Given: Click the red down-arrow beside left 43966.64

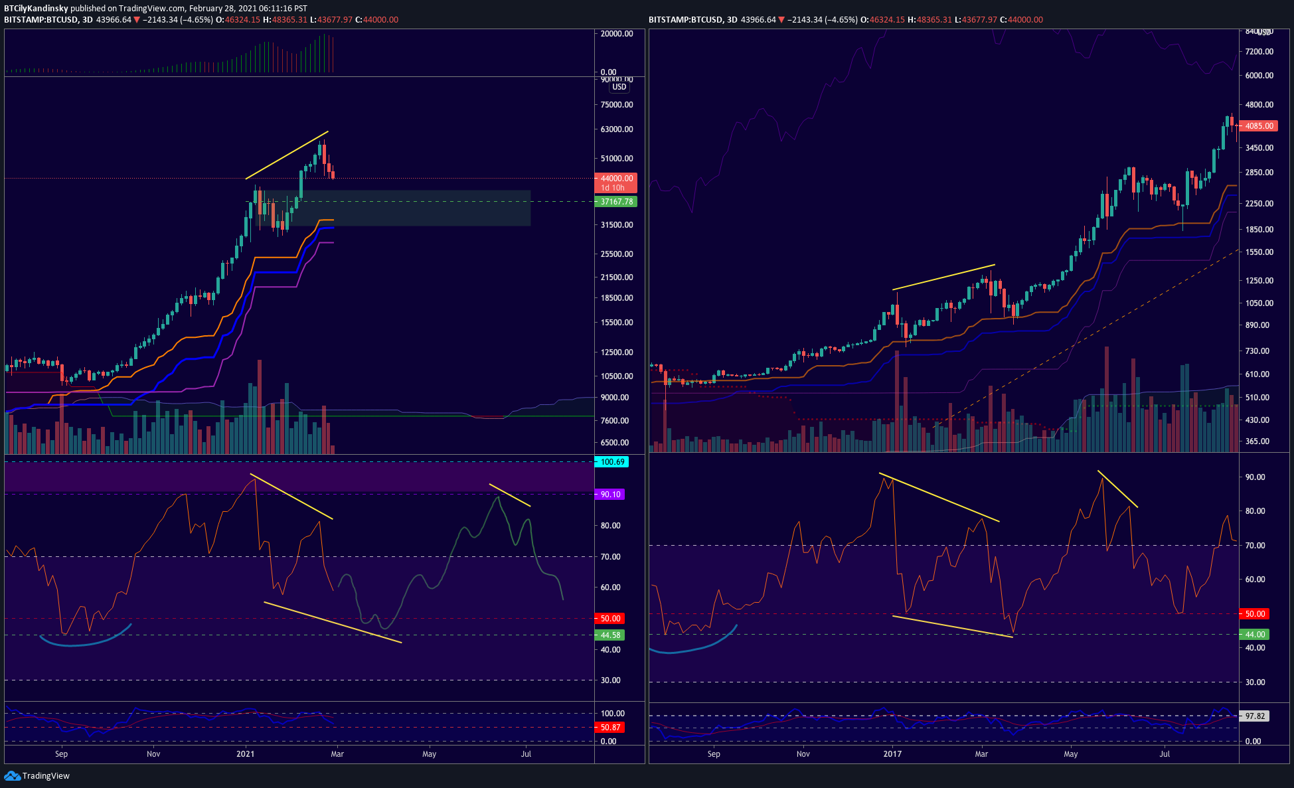Looking at the screenshot, I should (x=137, y=20).
